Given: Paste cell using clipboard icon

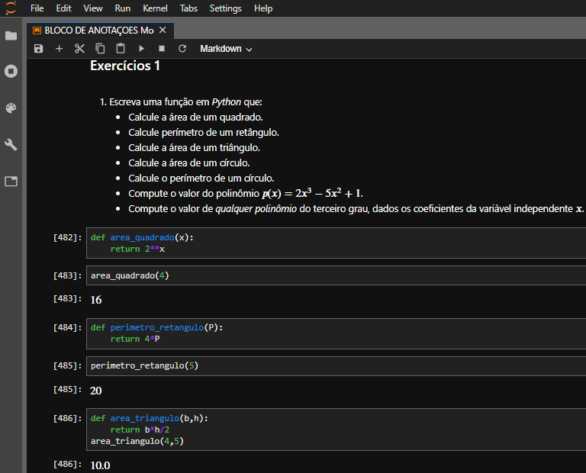Looking at the screenshot, I should point(121,49).
